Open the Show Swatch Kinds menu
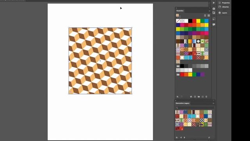Image resolution: width=250 pixels, height=141 pixels. (191, 97)
